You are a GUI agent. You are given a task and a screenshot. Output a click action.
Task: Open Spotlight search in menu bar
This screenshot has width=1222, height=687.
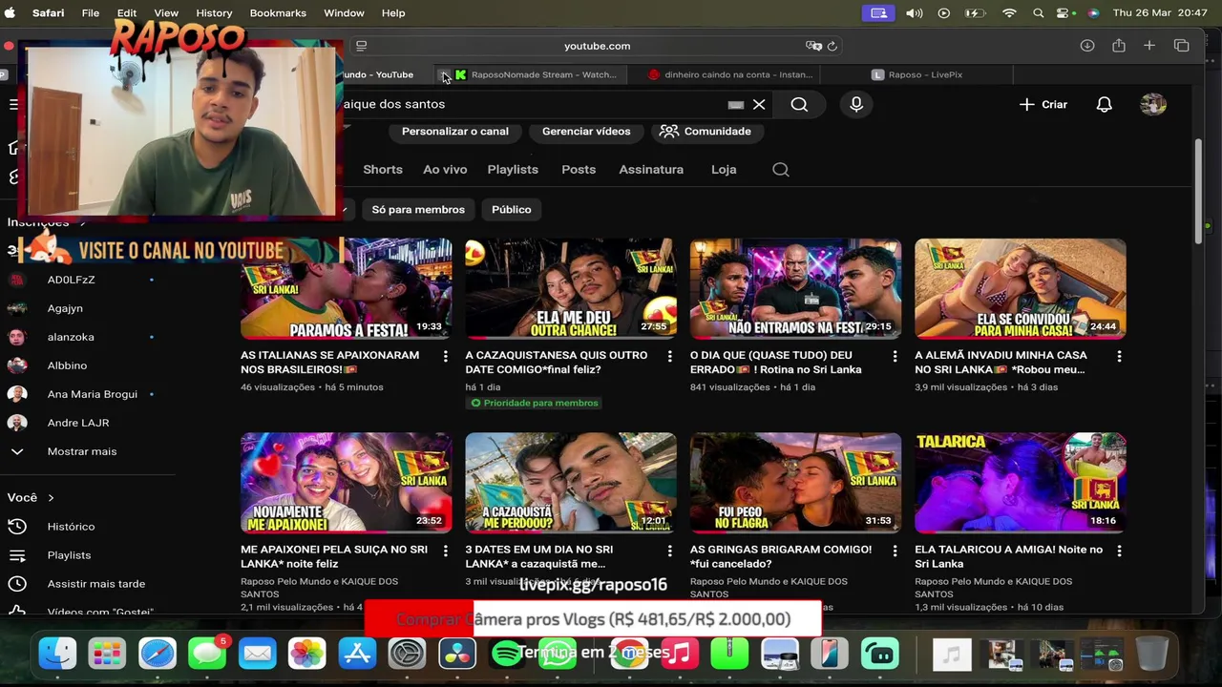tap(1038, 12)
